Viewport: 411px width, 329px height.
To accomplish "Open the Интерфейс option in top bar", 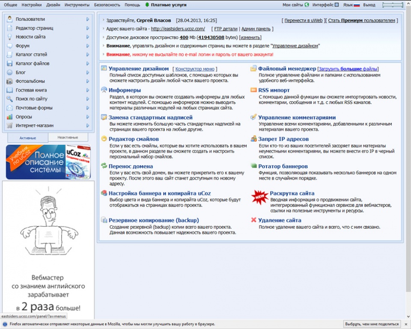I will 325,5.
